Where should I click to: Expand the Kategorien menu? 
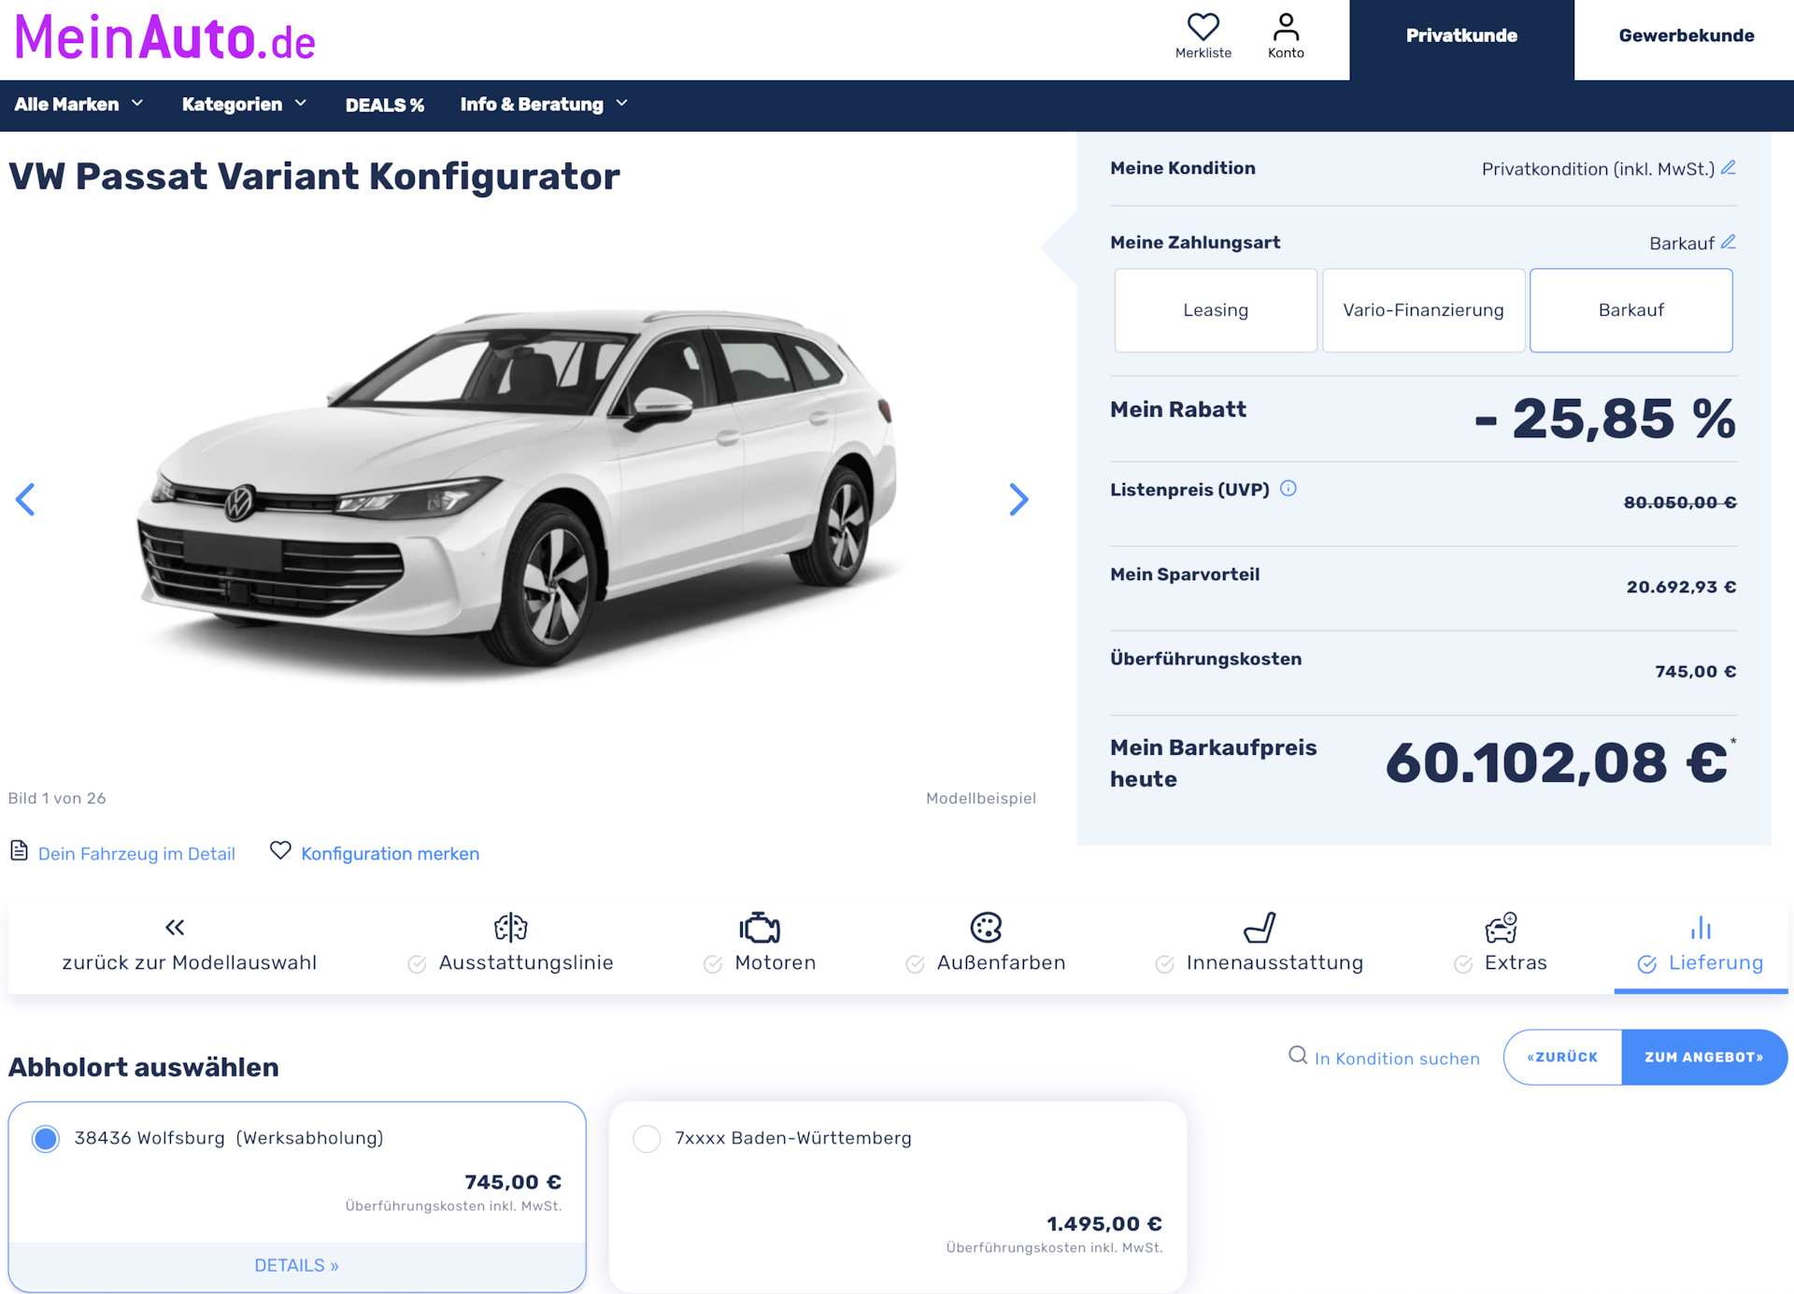coord(244,105)
